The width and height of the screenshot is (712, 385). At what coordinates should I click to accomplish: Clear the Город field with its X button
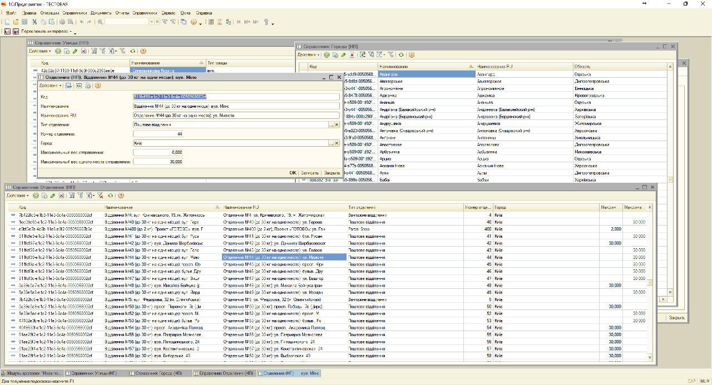(x=337, y=143)
